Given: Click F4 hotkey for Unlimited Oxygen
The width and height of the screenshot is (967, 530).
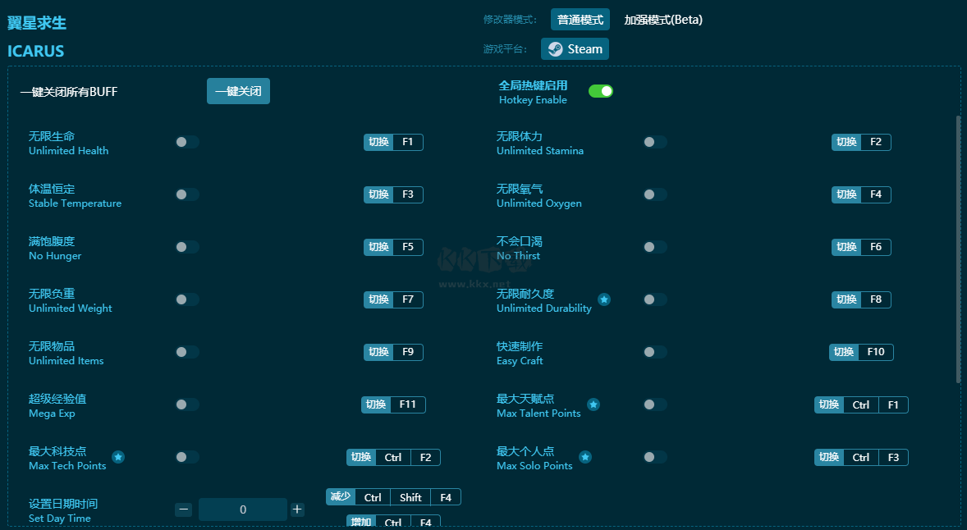Looking at the screenshot, I should click(876, 194).
